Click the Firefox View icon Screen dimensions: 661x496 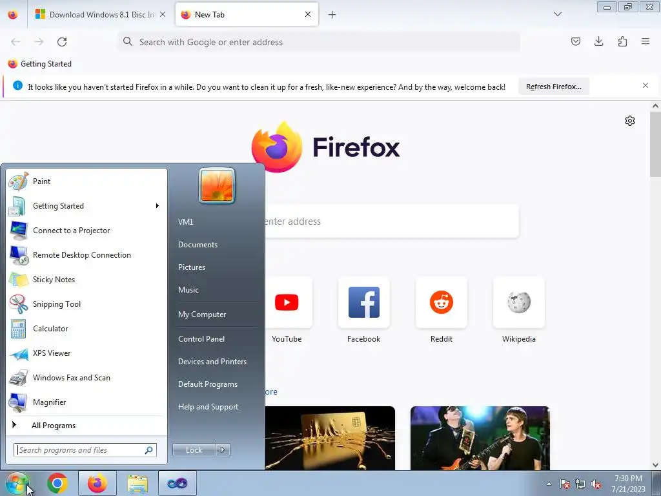pos(13,15)
